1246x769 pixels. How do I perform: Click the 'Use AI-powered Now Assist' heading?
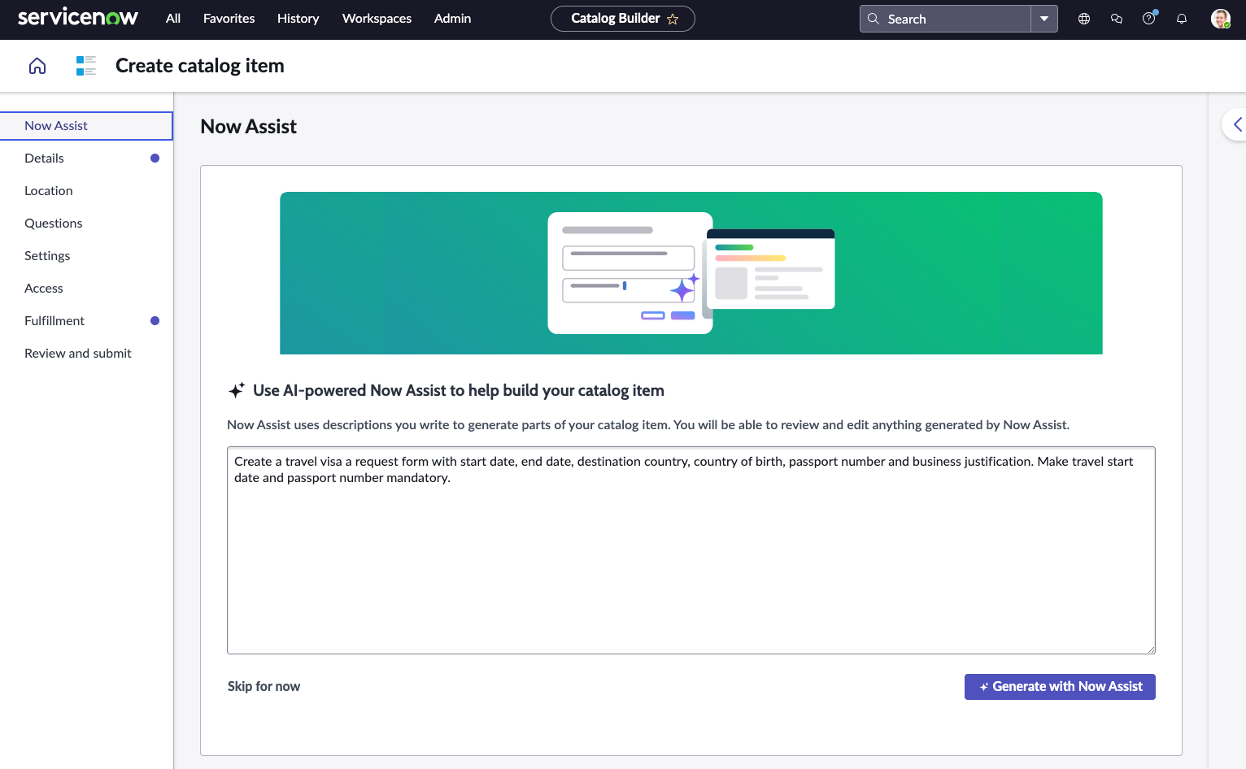459,391
